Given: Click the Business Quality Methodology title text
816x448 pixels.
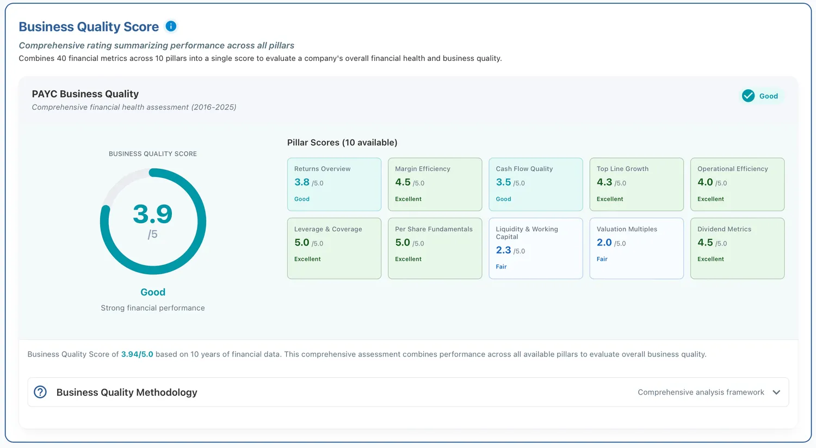Looking at the screenshot, I should [127, 392].
